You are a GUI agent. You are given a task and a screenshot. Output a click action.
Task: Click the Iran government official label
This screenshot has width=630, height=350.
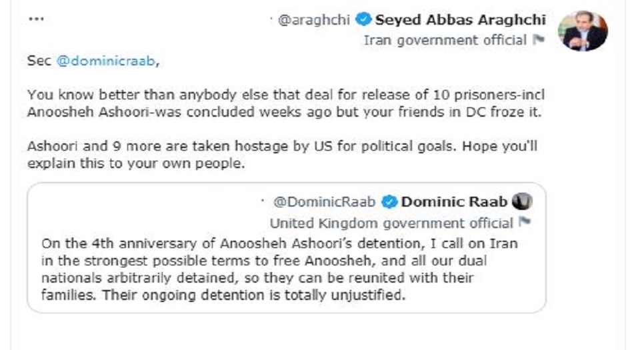445,40
